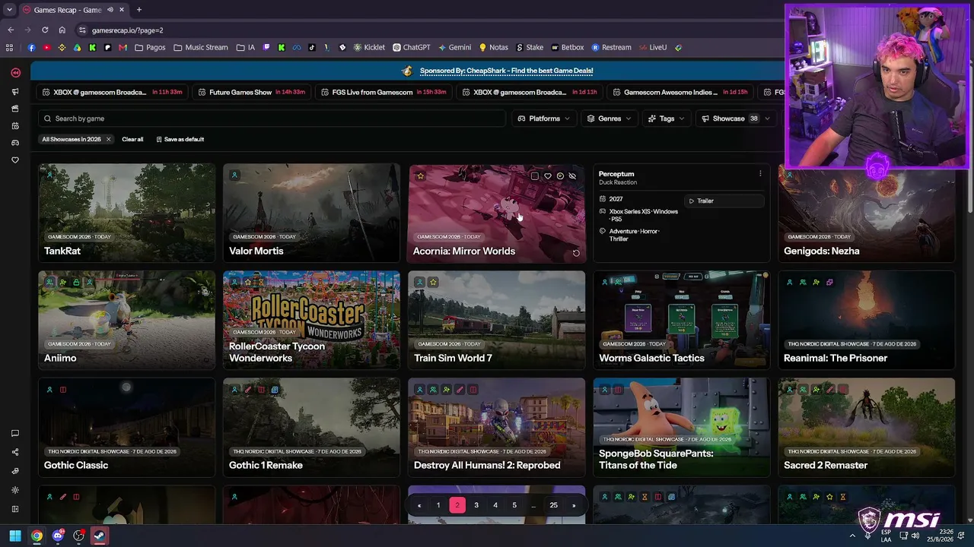974x547 pixels.
Task: Go to page 4 in pagination
Action: (495, 505)
